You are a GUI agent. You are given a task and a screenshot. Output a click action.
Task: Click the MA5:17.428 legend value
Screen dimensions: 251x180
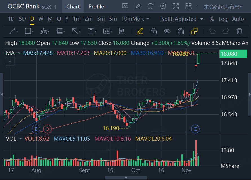click(x=38, y=53)
